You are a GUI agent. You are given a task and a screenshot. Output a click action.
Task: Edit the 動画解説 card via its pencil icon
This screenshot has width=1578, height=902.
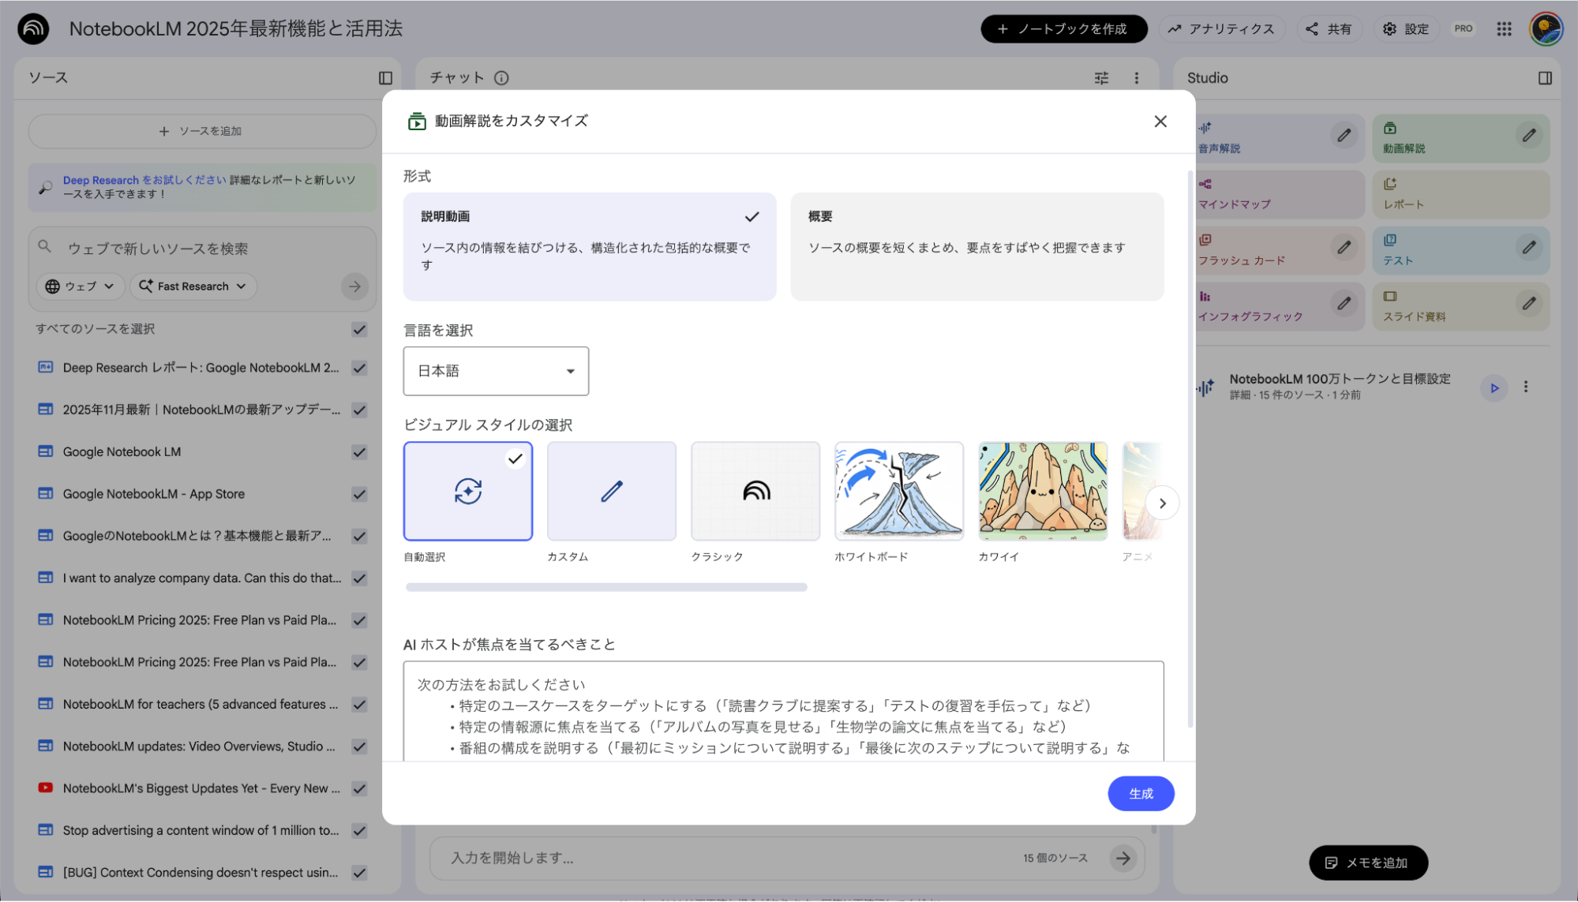(1529, 135)
